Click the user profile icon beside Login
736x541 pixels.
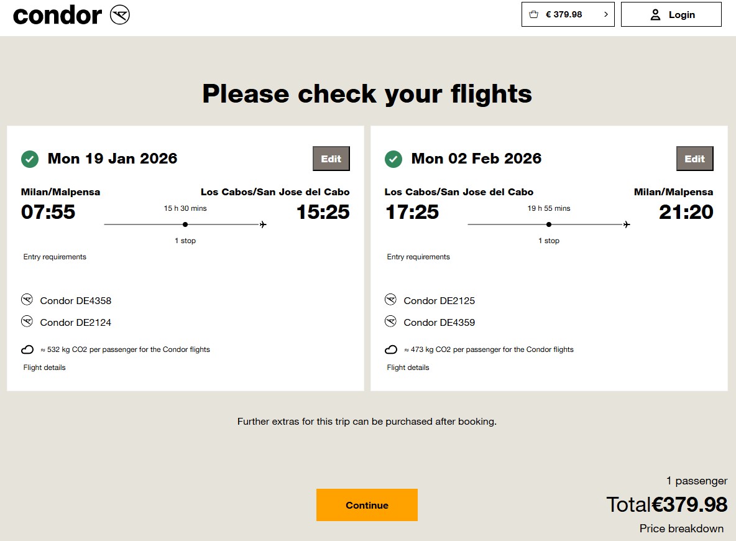click(655, 15)
